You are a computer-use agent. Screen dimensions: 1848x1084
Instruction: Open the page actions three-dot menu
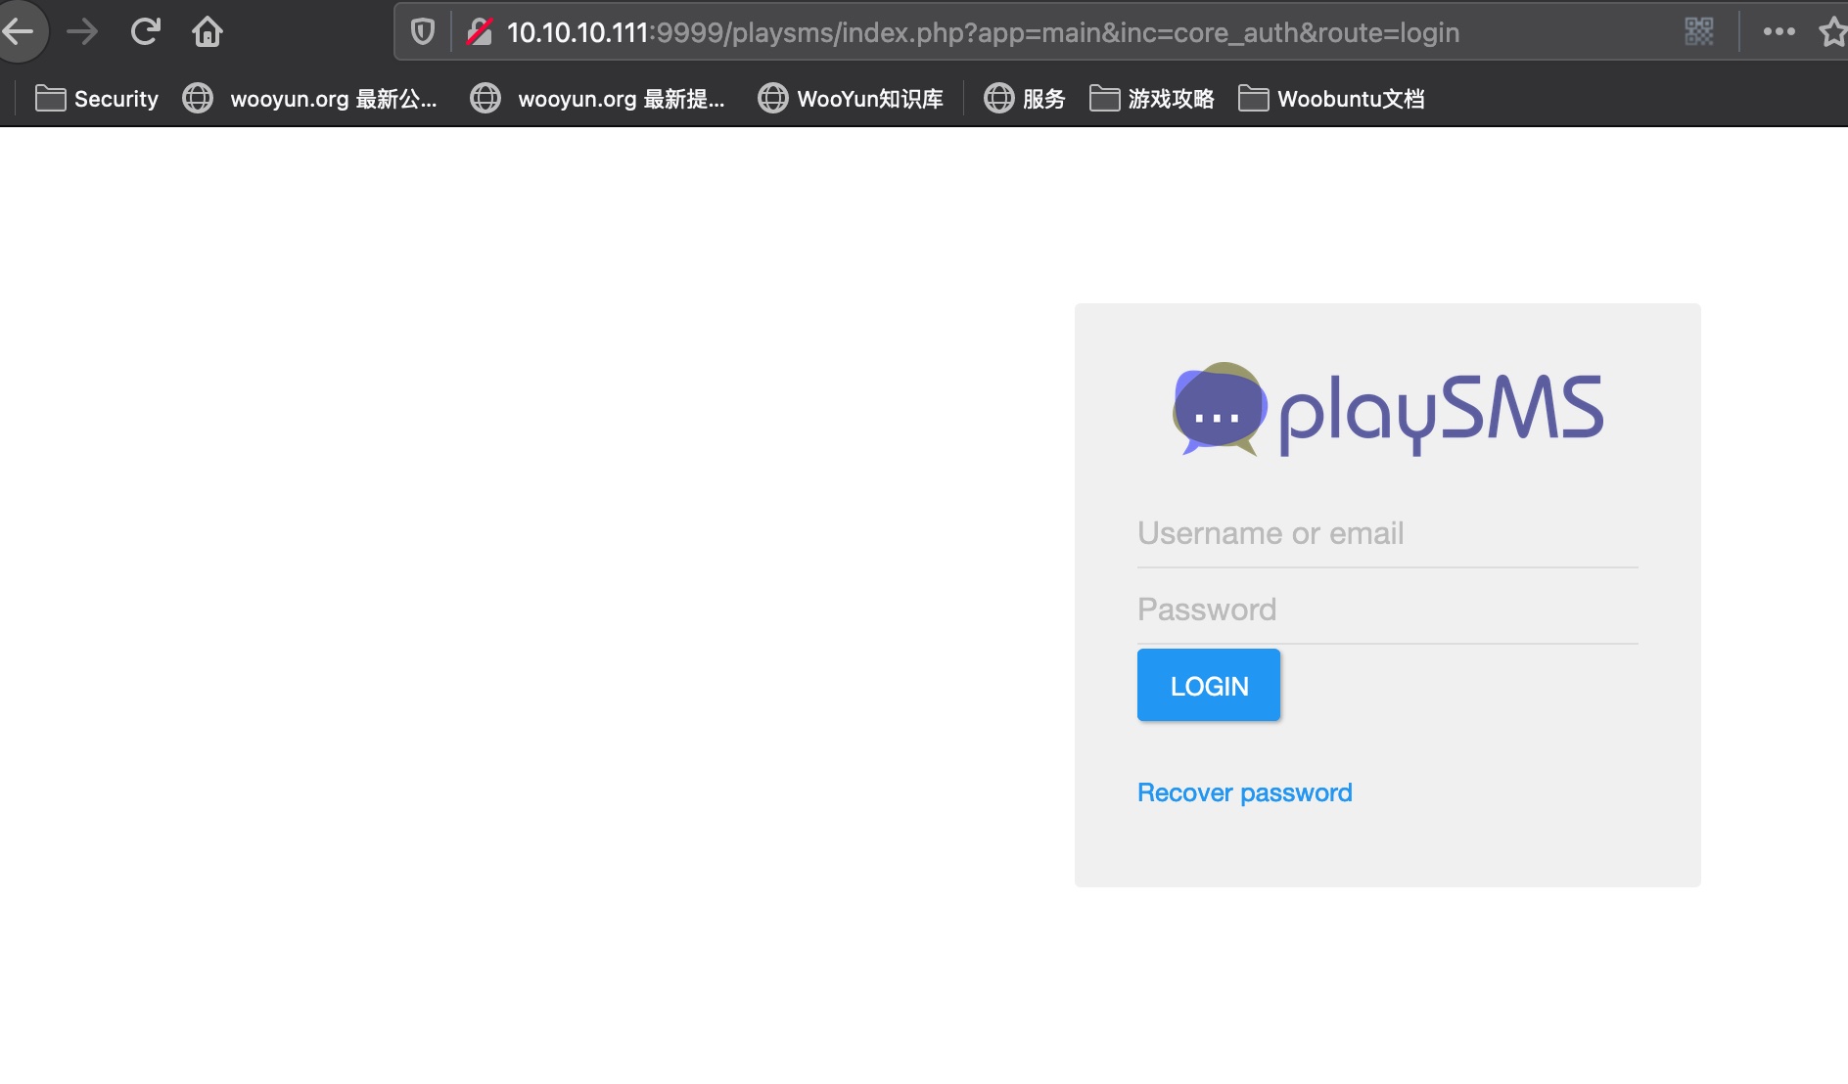[x=1779, y=32]
